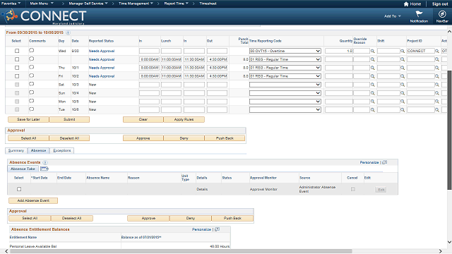Screen dimensions: 452x254
Task: Open the Notification flag icon
Action: coord(419,14)
